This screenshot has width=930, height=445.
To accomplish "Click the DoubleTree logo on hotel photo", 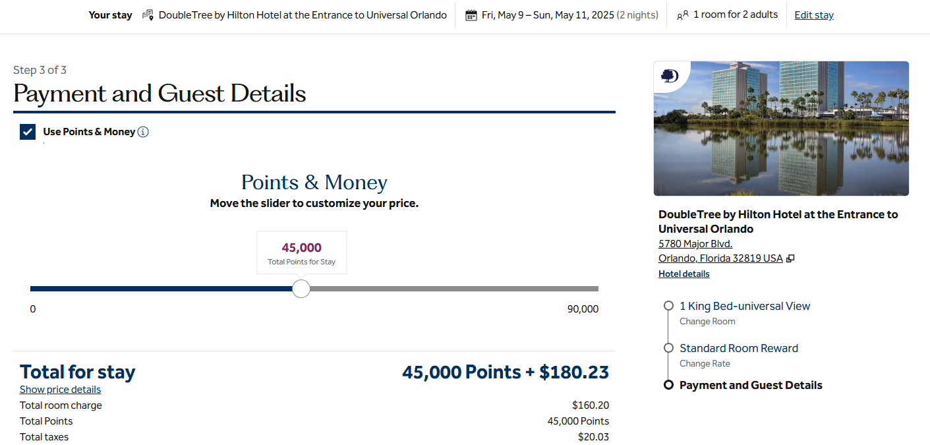I will point(670,76).
